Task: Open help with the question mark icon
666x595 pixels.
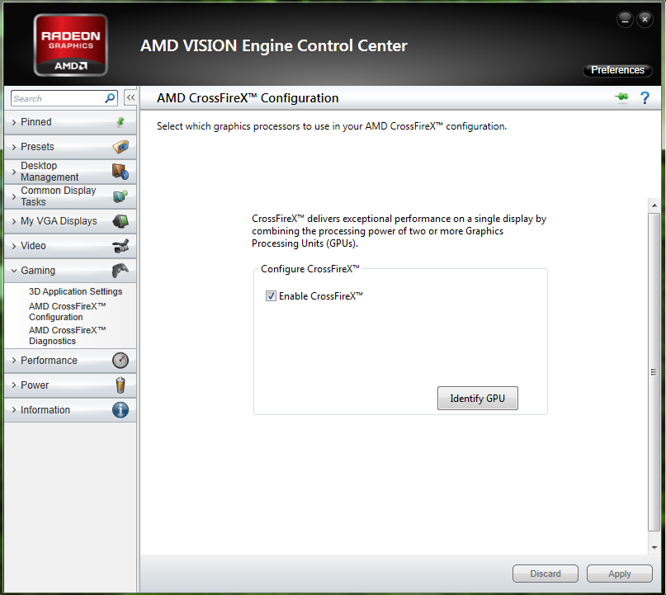Action: point(645,98)
